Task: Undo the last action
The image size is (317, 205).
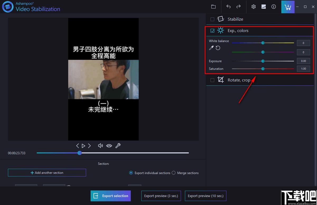Action: click(229, 7)
